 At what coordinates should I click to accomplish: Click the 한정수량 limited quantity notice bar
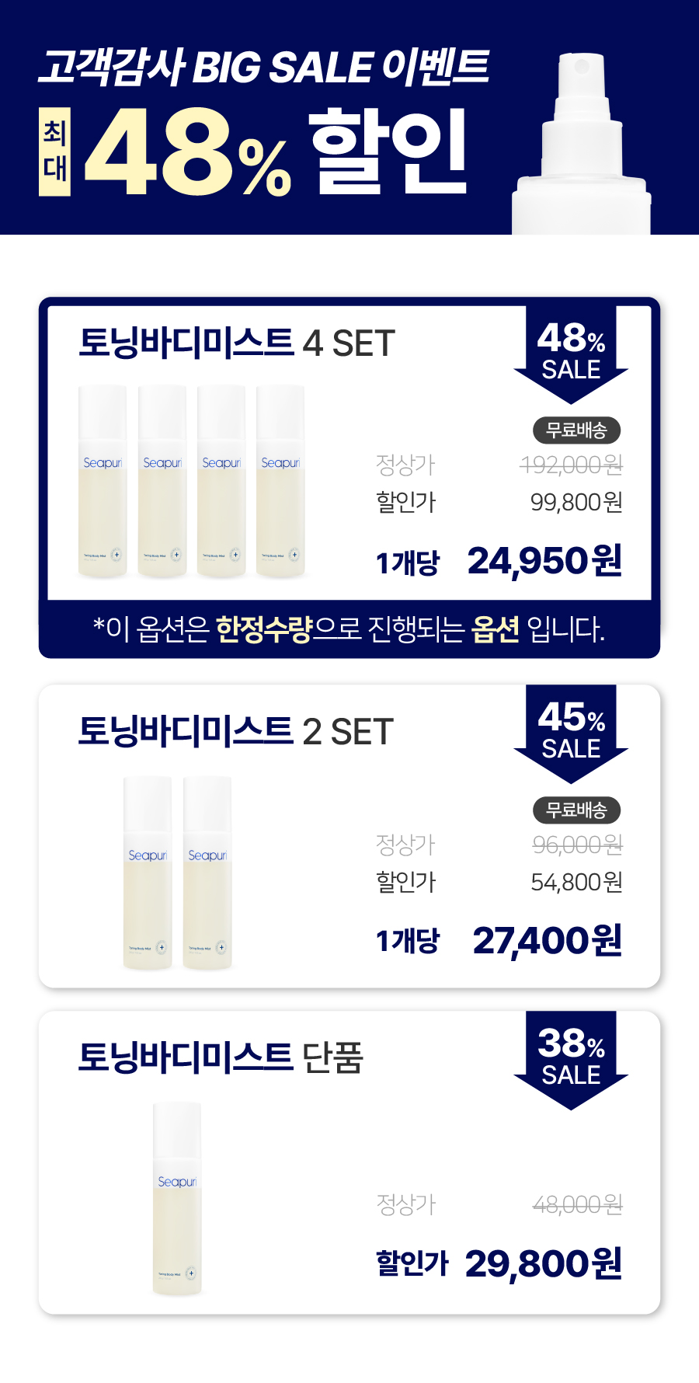point(349,629)
